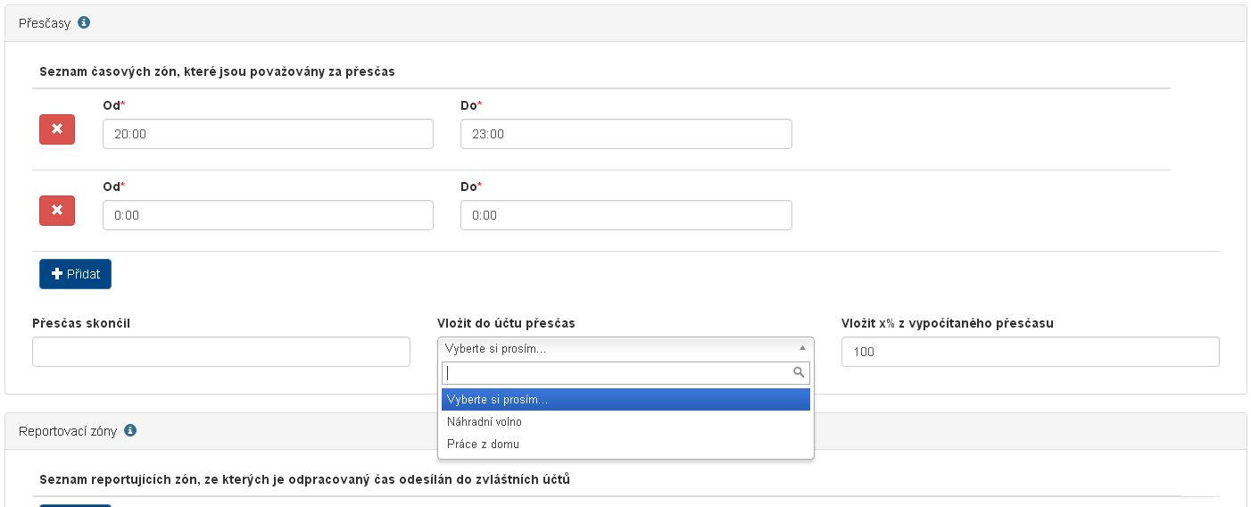The image size is (1251, 507).
Task: Click the Do field containing 23:00
Action: point(625,134)
